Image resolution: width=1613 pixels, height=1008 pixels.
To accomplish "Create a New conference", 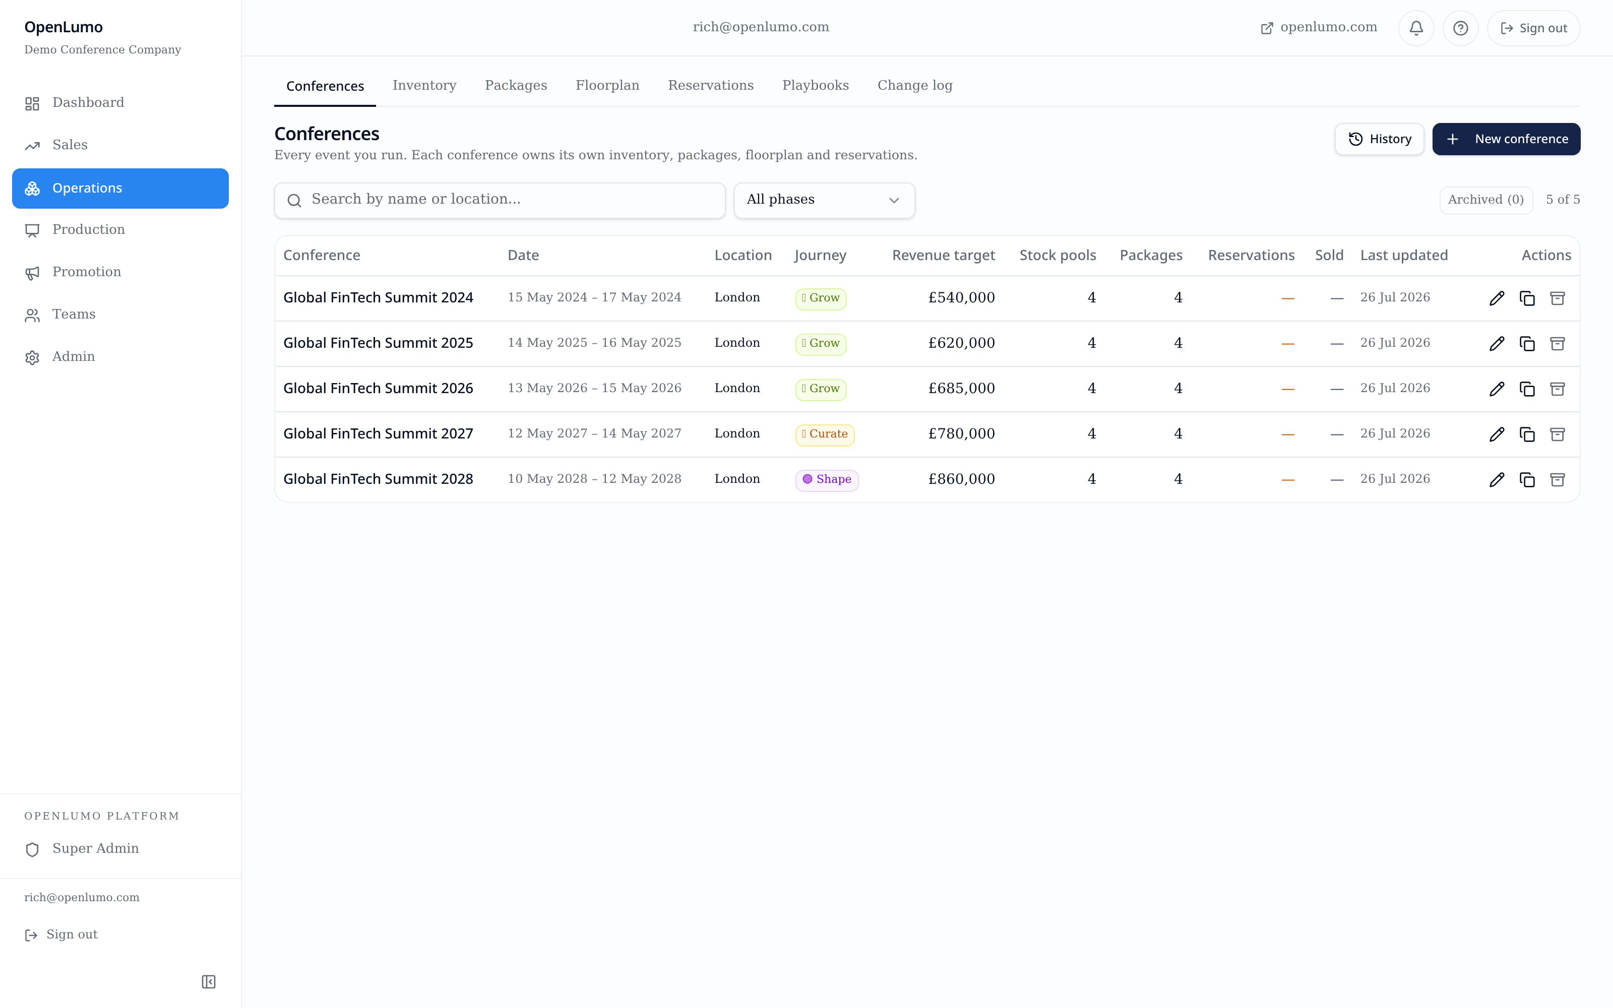I will [1506, 139].
